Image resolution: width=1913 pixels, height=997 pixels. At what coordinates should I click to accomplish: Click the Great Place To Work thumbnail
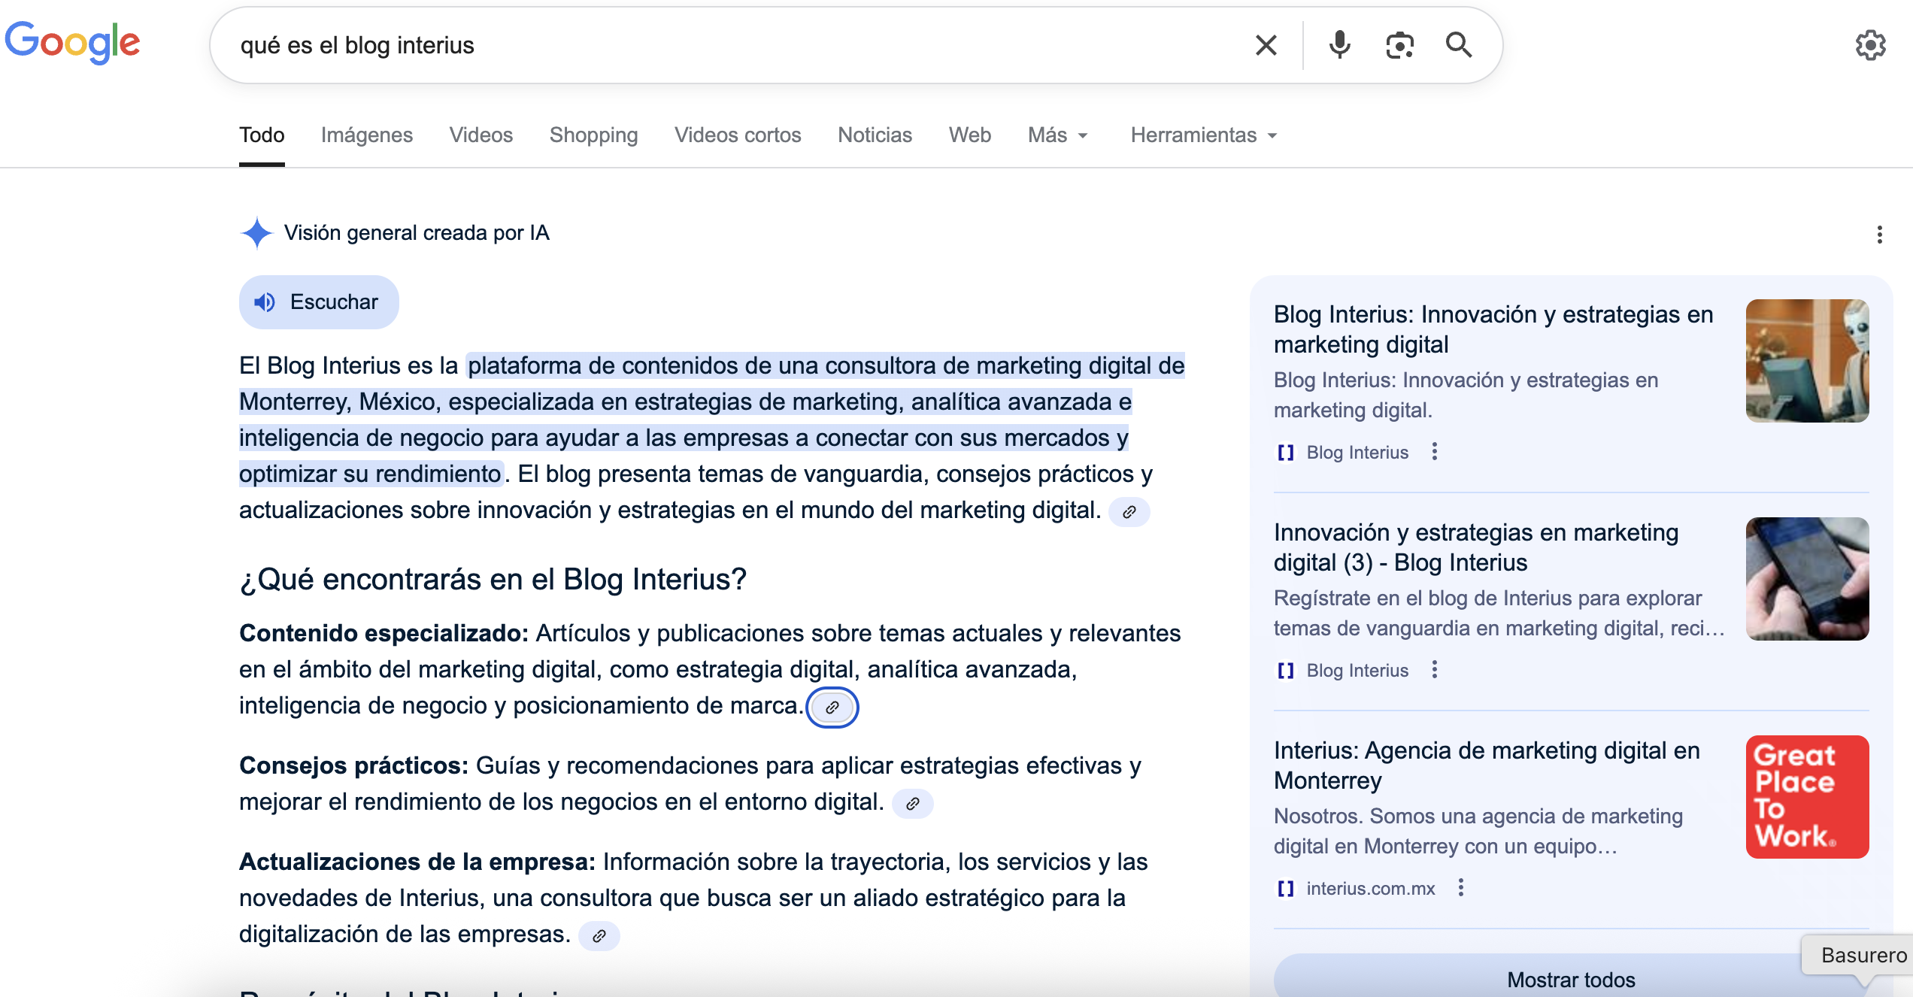tap(1807, 796)
